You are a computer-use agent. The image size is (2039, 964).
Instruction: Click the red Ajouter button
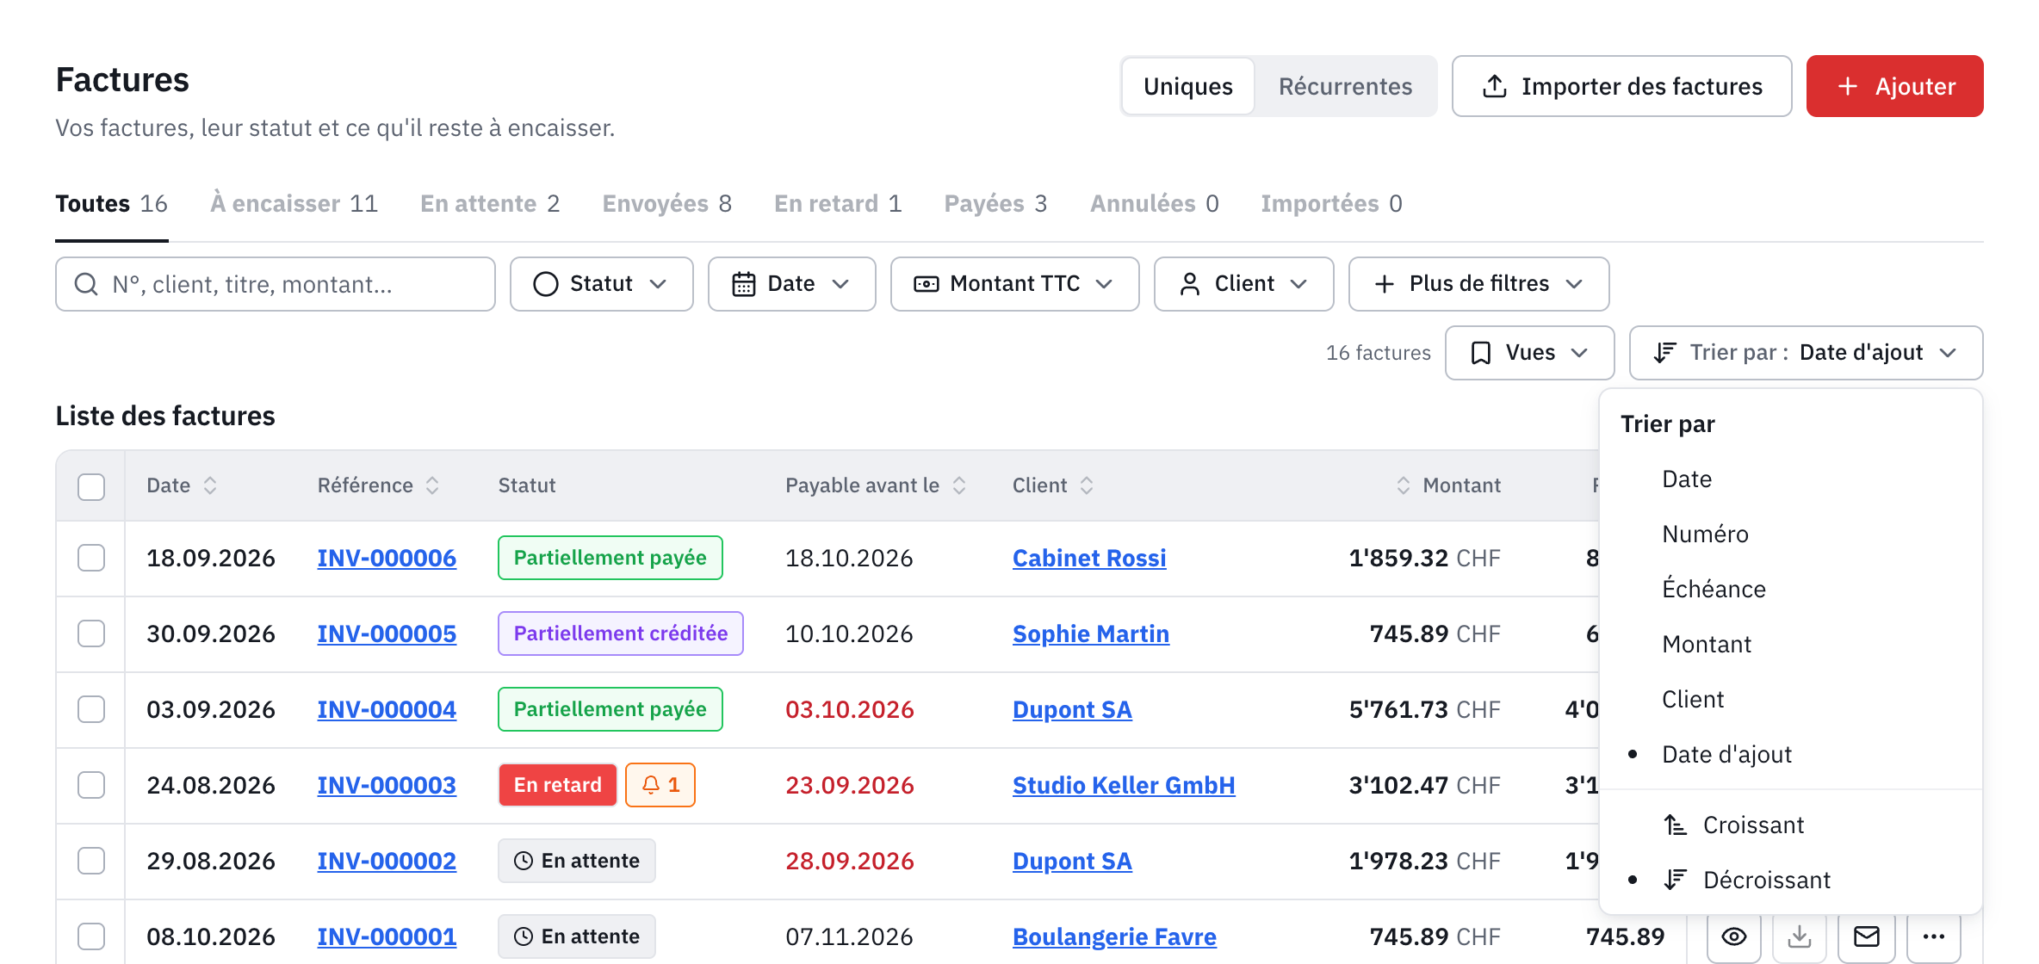pyautogui.click(x=1894, y=86)
